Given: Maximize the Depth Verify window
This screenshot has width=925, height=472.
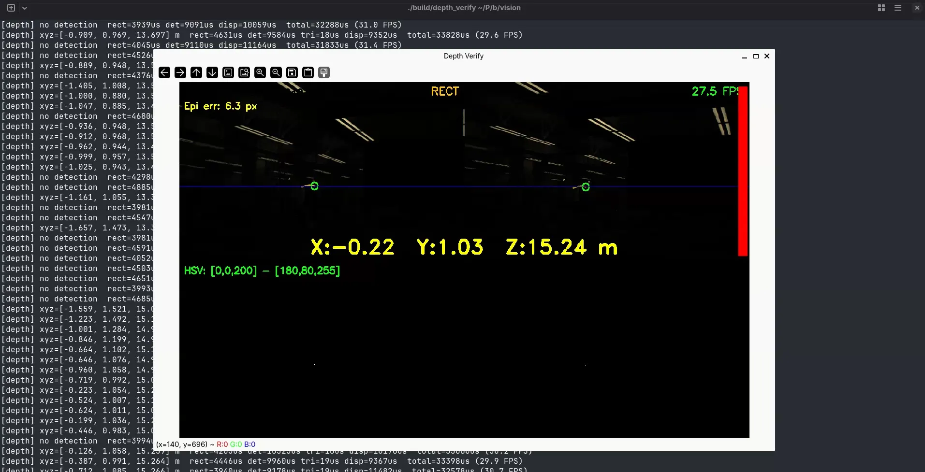Looking at the screenshot, I should 756,57.
